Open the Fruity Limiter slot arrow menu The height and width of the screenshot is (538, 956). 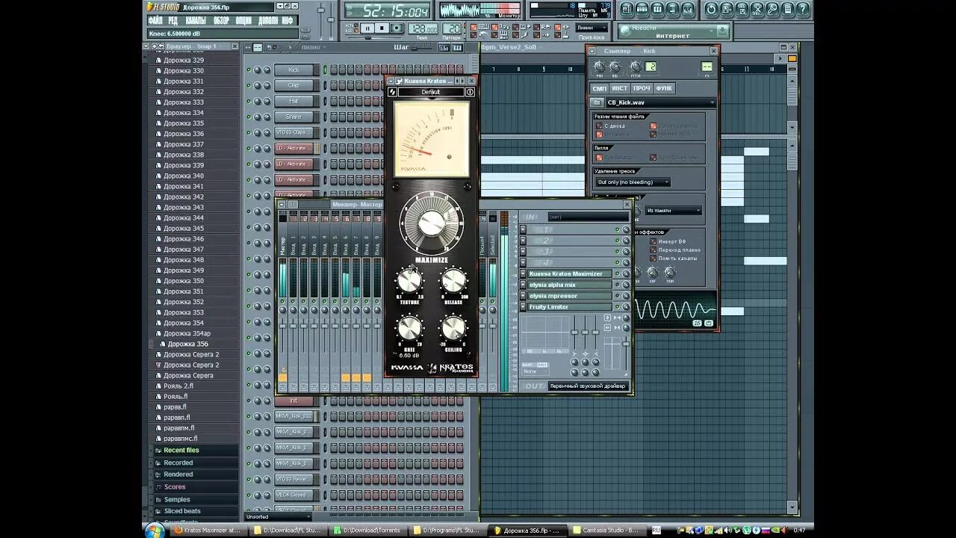click(x=523, y=307)
